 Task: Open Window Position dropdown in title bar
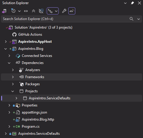pyautogui.click(x=125, y=3)
